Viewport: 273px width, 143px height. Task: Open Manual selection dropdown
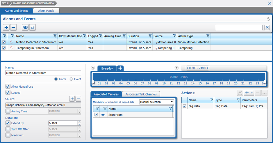point(156,102)
